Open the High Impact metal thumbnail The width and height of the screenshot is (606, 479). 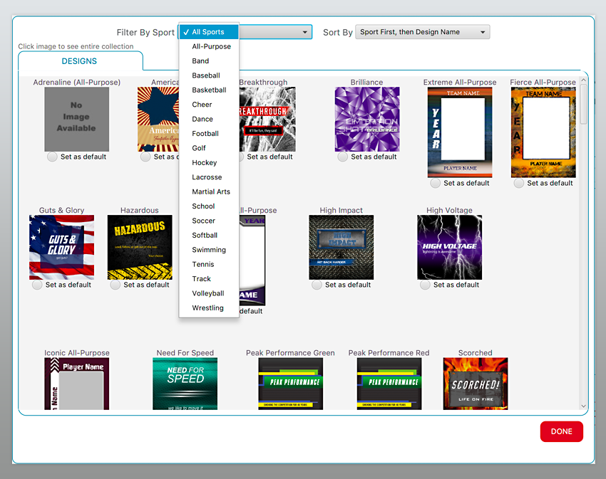(341, 248)
